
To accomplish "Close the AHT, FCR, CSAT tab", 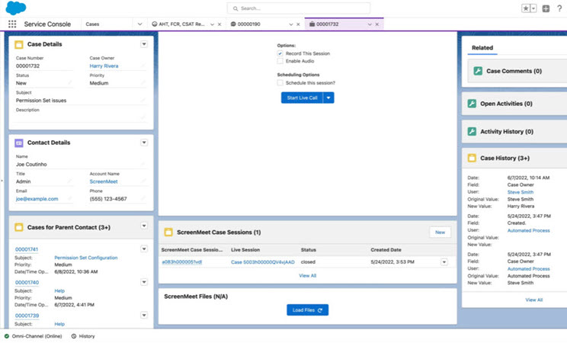I will (219, 24).
